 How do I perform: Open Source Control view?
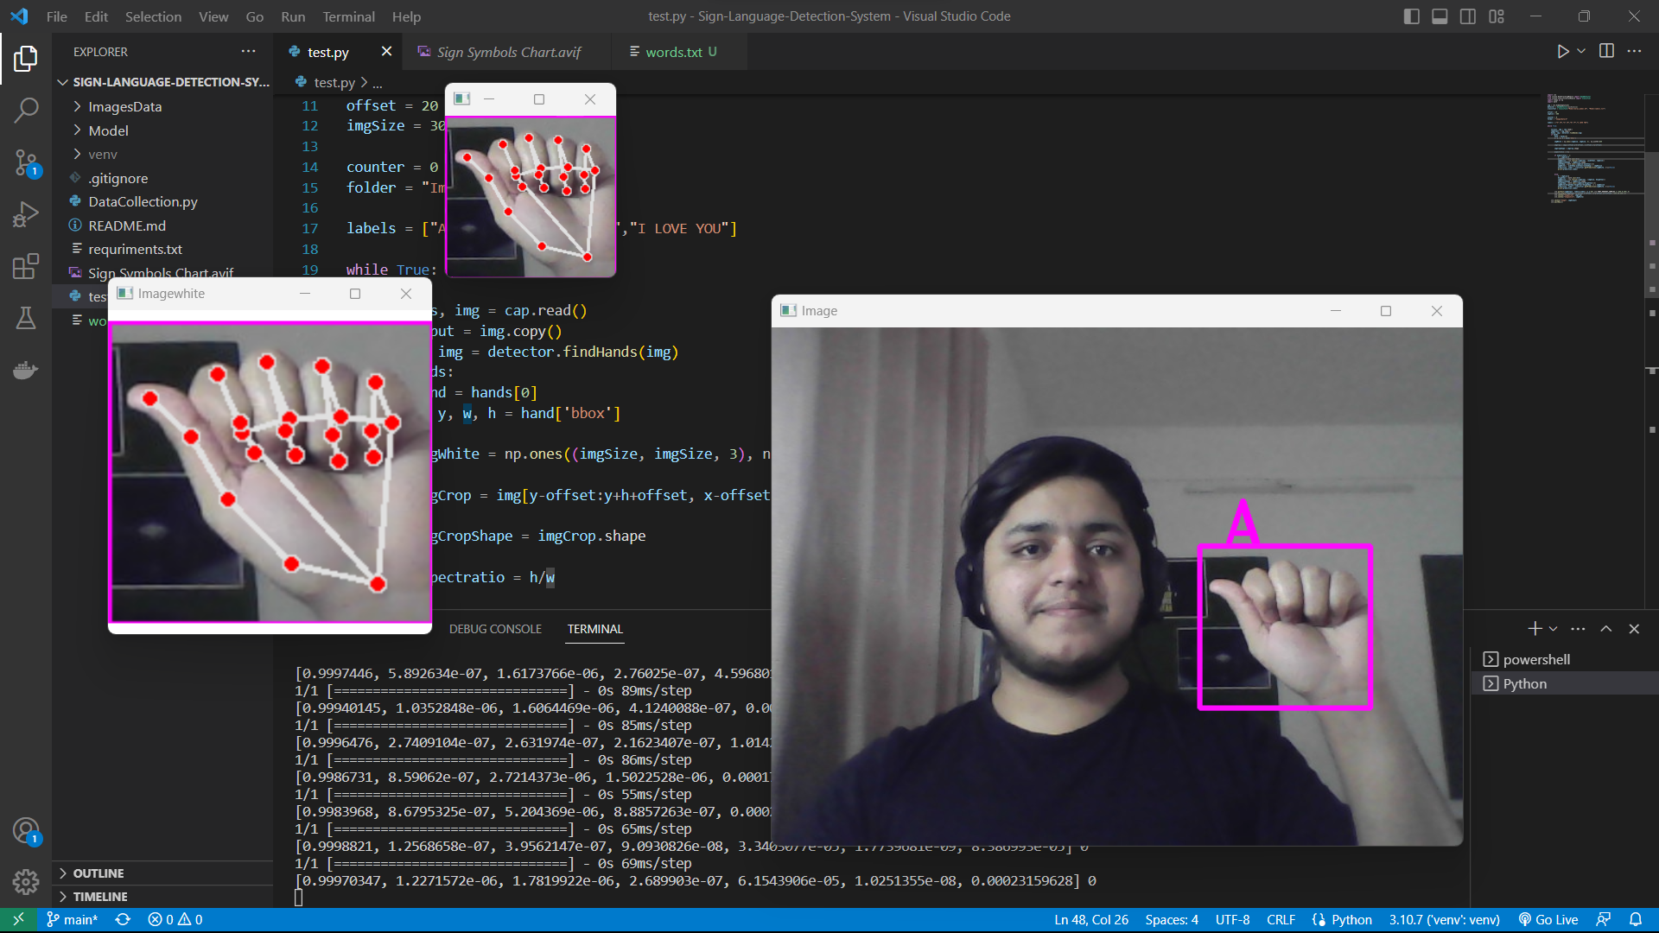[x=26, y=162]
